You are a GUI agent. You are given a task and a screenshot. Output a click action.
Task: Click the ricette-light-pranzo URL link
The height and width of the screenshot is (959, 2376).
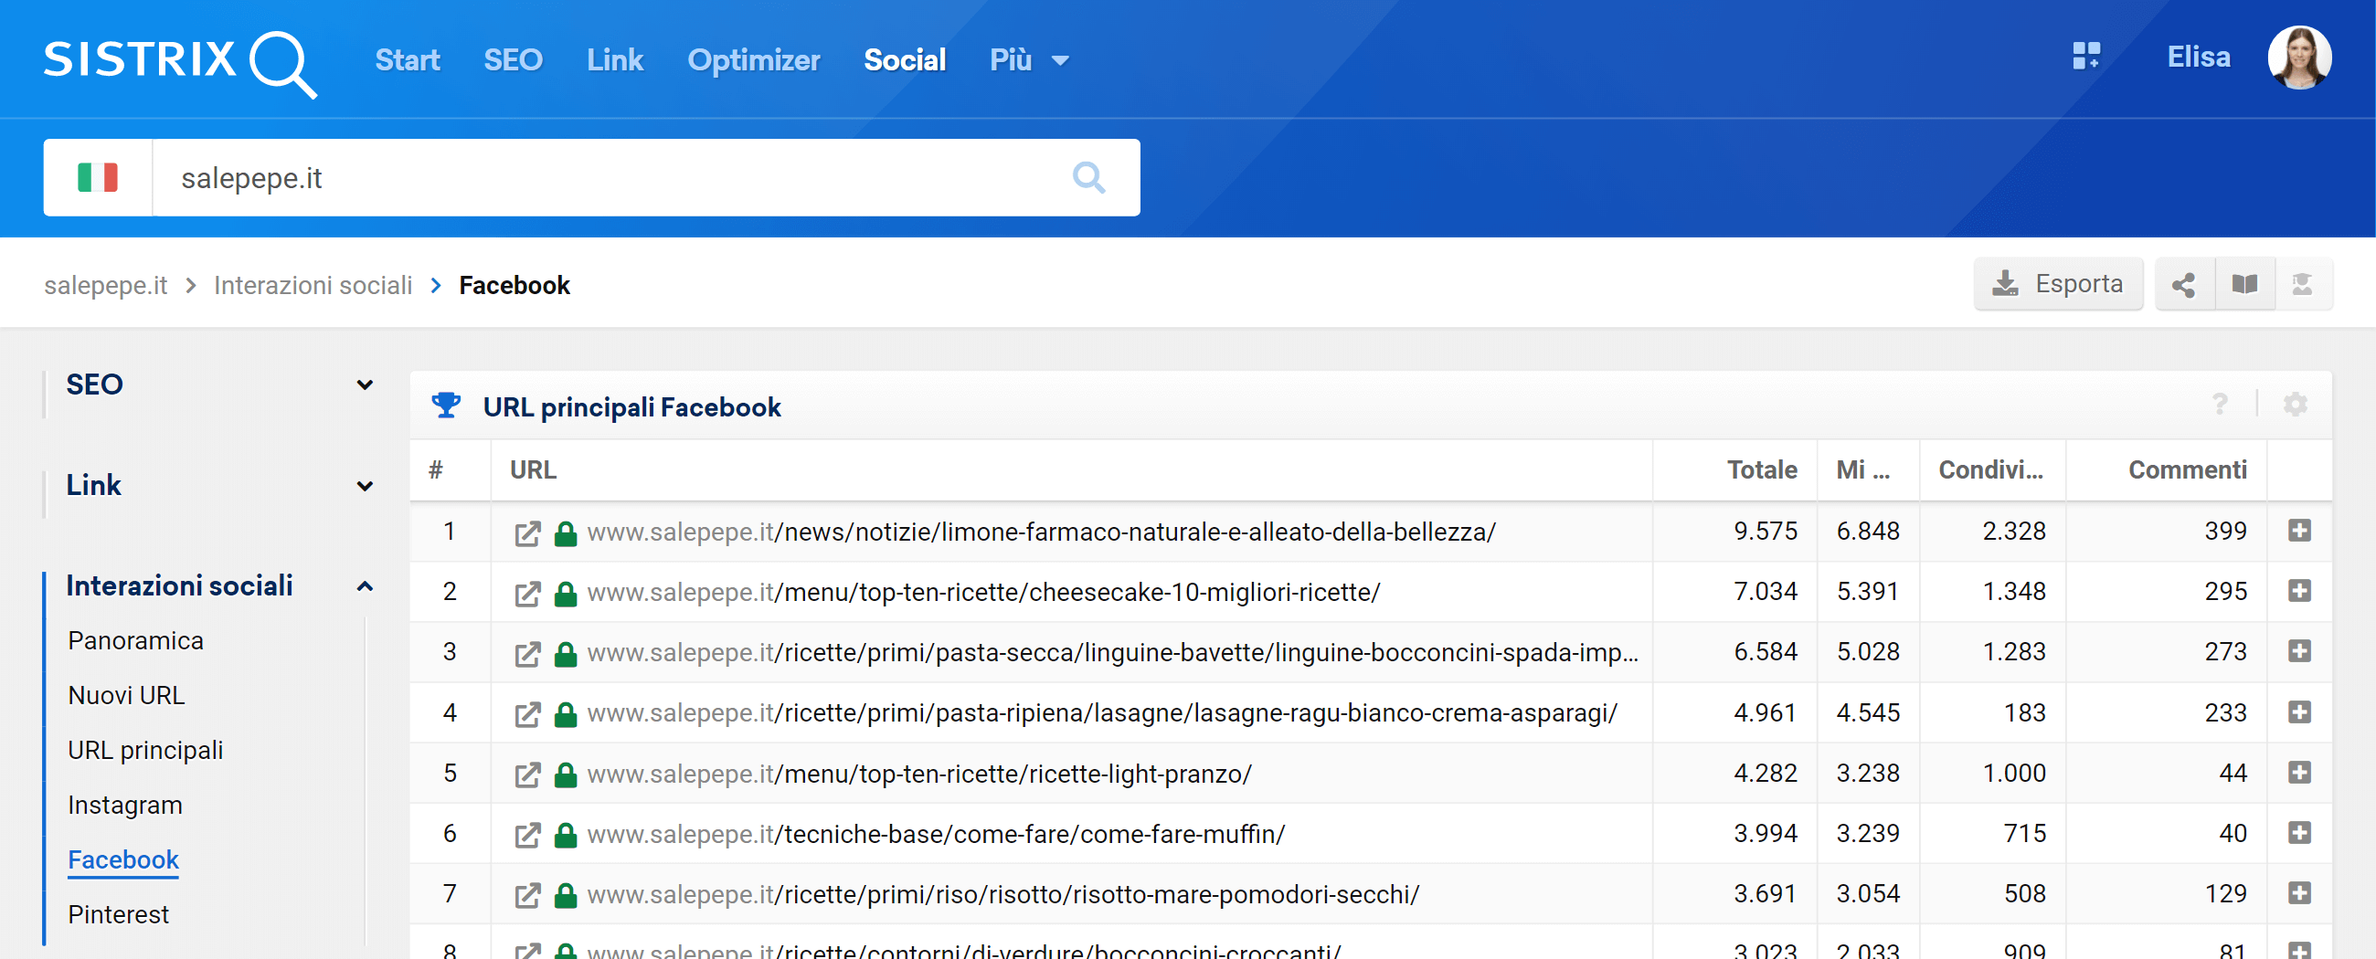click(x=918, y=775)
